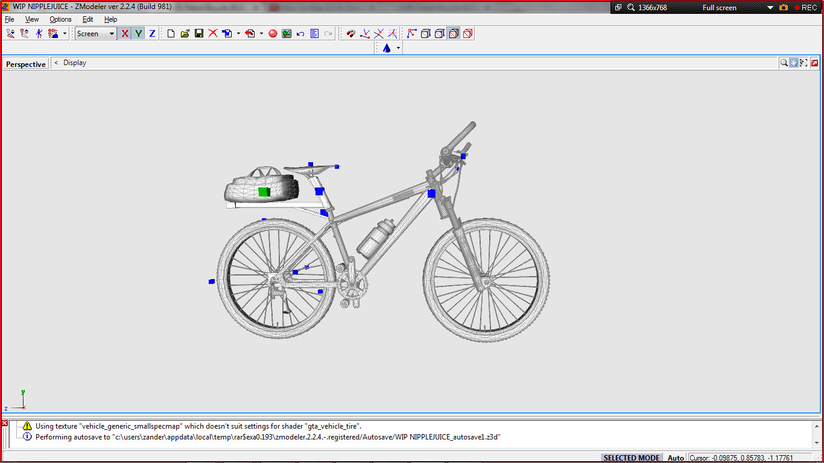Expand the arrow beside the blue cone
This screenshot has height=463, width=824.
tap(398, 48)
